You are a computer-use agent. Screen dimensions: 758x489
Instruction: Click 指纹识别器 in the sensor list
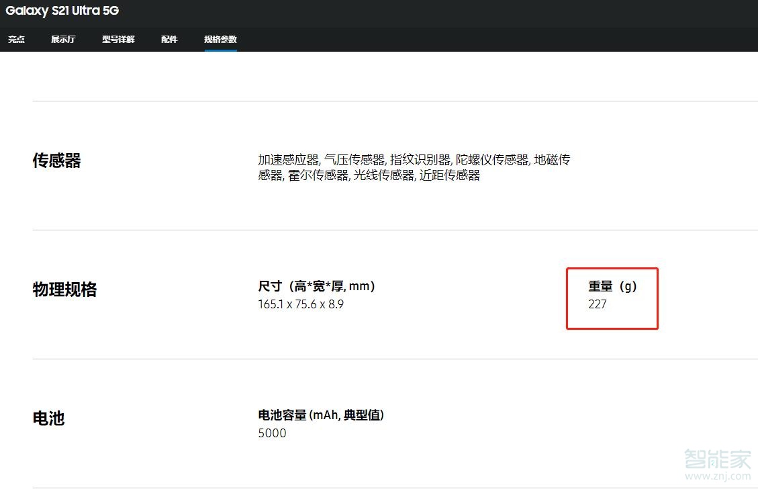click(420, 160)
